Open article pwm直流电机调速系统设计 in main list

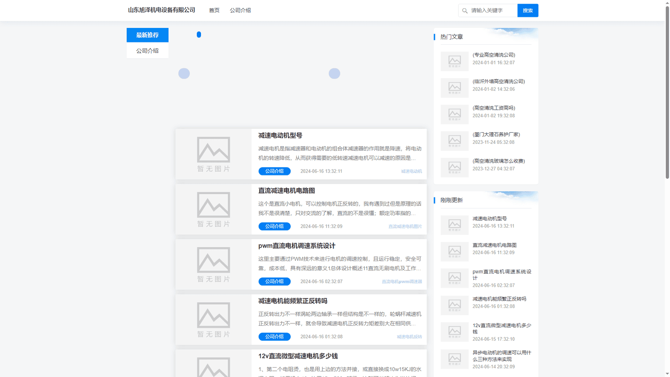(297, 246)
